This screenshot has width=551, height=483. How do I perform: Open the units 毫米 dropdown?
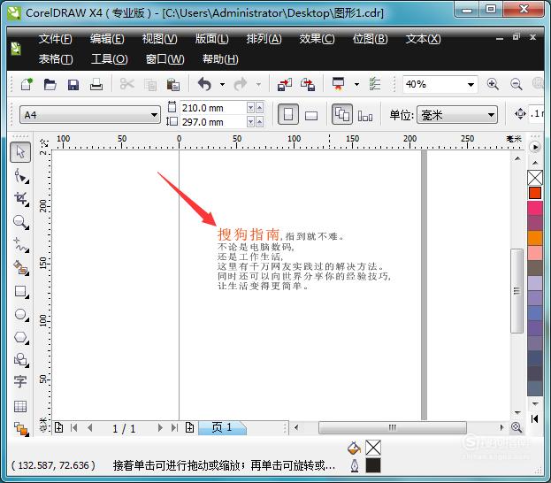click(x=491, y=115)
